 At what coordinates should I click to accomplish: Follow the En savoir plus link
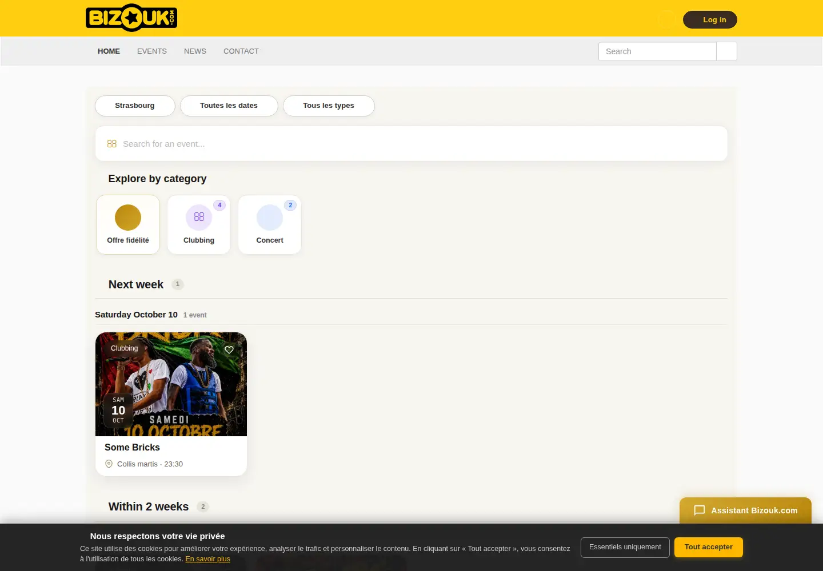click(208, 559)
